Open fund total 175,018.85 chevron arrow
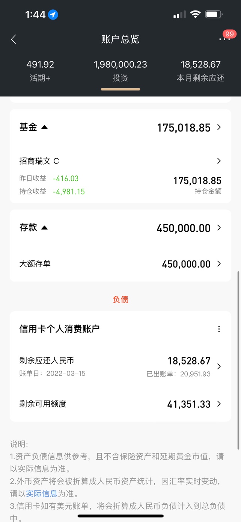 click(x=219, y=127)
